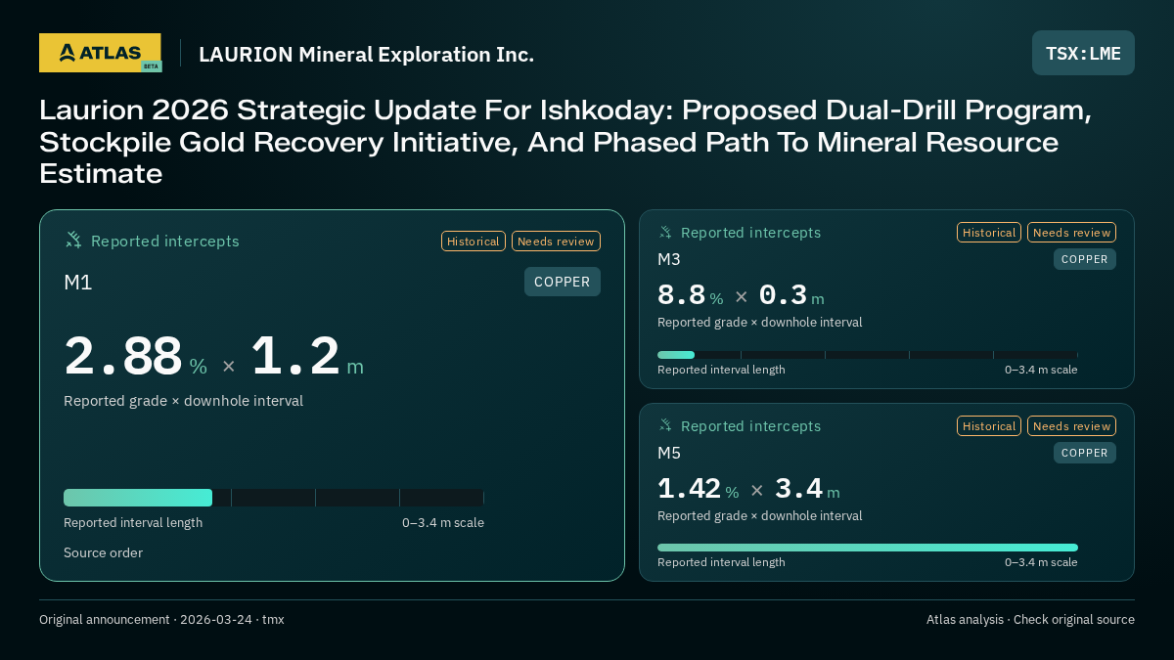Click the Laurion 2026 Strategic Update headline
The height and width of the screenshot is (660, 1174).
click(x=565, y=142)
